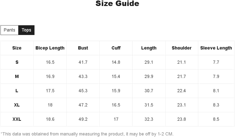Screen dimensions: 235x137
Task: Click the 41.7 bust value for S
Action: point(83,62)
